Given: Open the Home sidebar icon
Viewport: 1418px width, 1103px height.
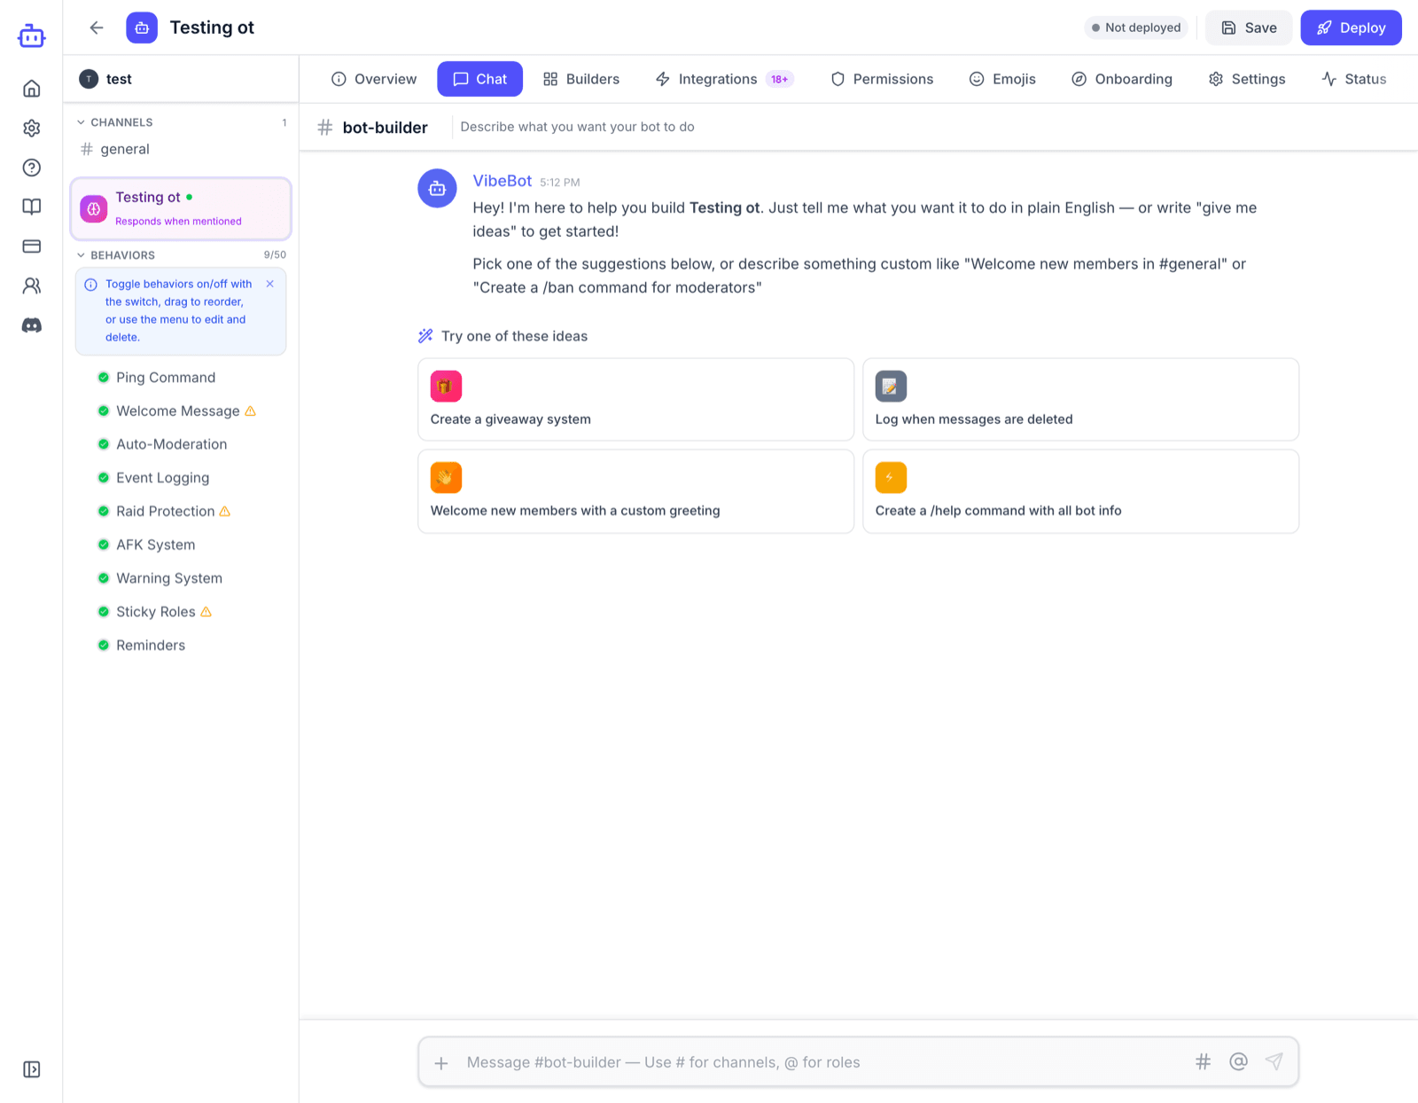Looking at the screenshot, I should (x=31, y=89).
